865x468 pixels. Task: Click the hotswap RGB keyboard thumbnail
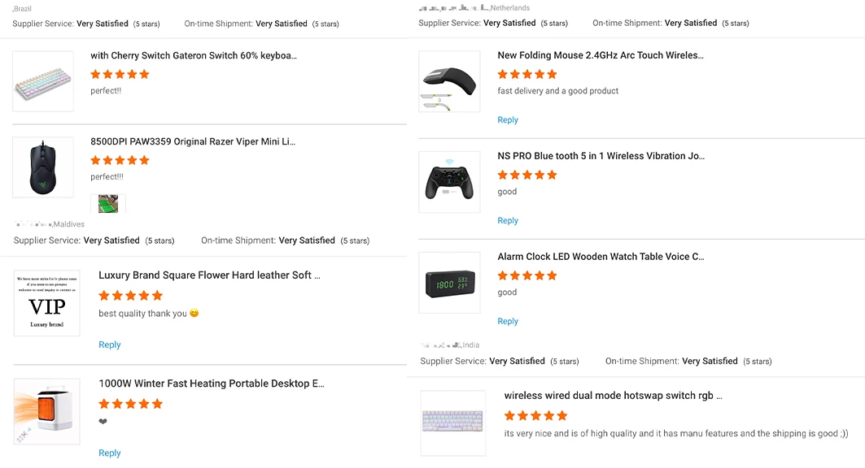tap(452, 422)
